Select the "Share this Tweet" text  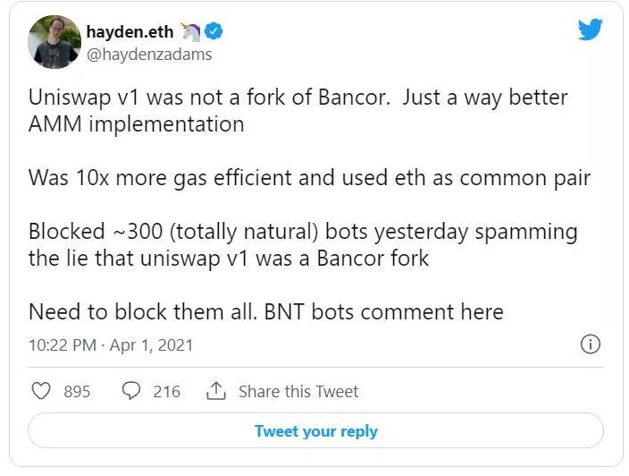pyautogui.click(x=298, y=392)
